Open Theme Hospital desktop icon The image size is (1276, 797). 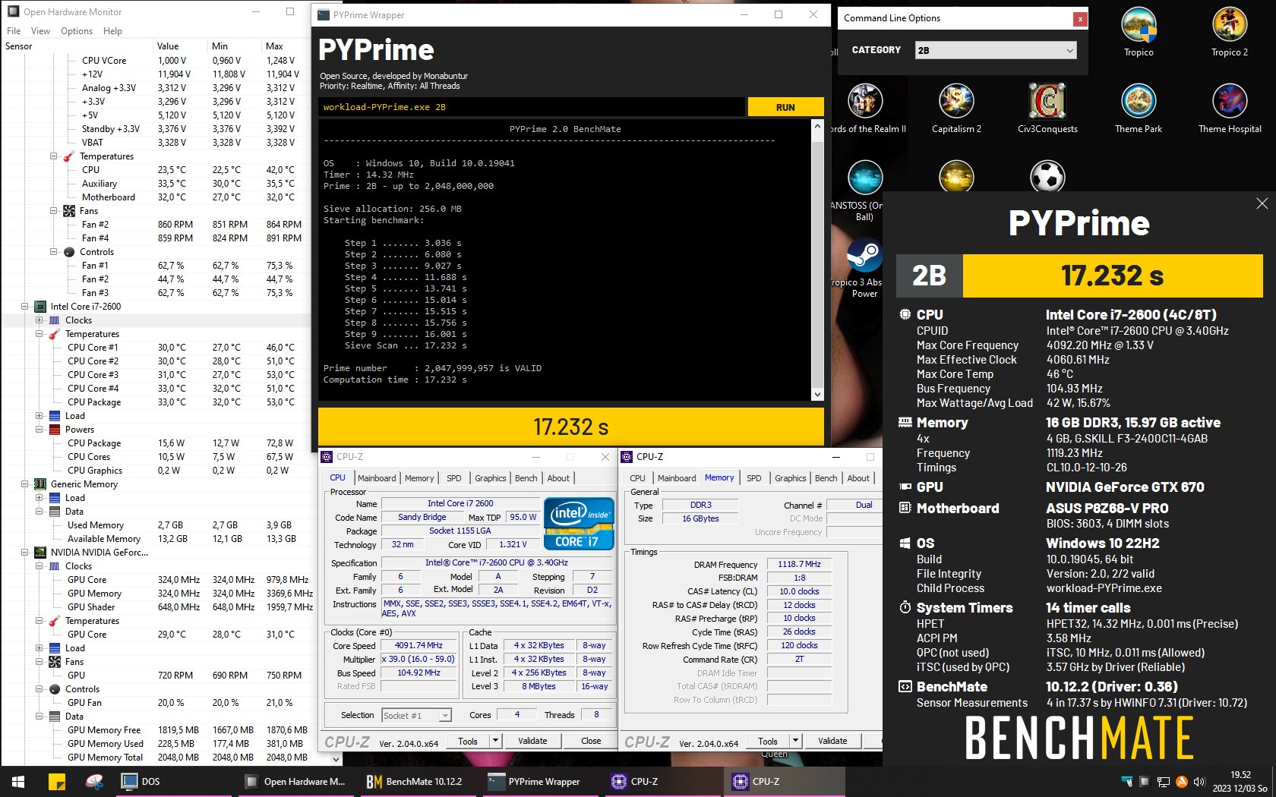1229,108
